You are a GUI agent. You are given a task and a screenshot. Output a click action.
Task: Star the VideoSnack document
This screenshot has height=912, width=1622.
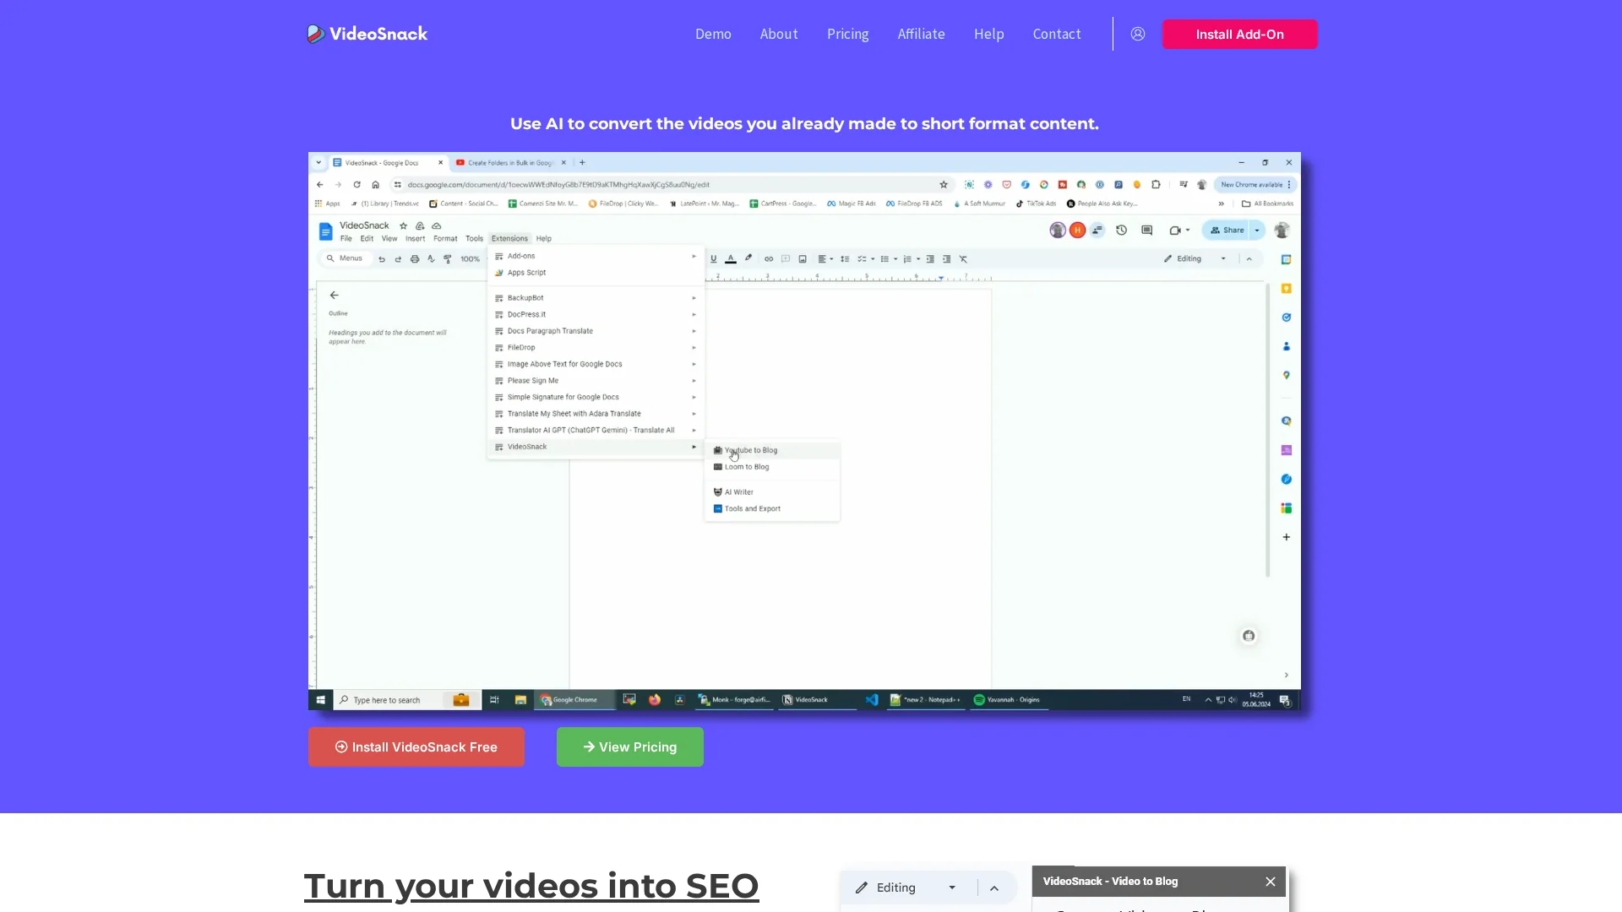pyautogui.click(x=403, y=225)
